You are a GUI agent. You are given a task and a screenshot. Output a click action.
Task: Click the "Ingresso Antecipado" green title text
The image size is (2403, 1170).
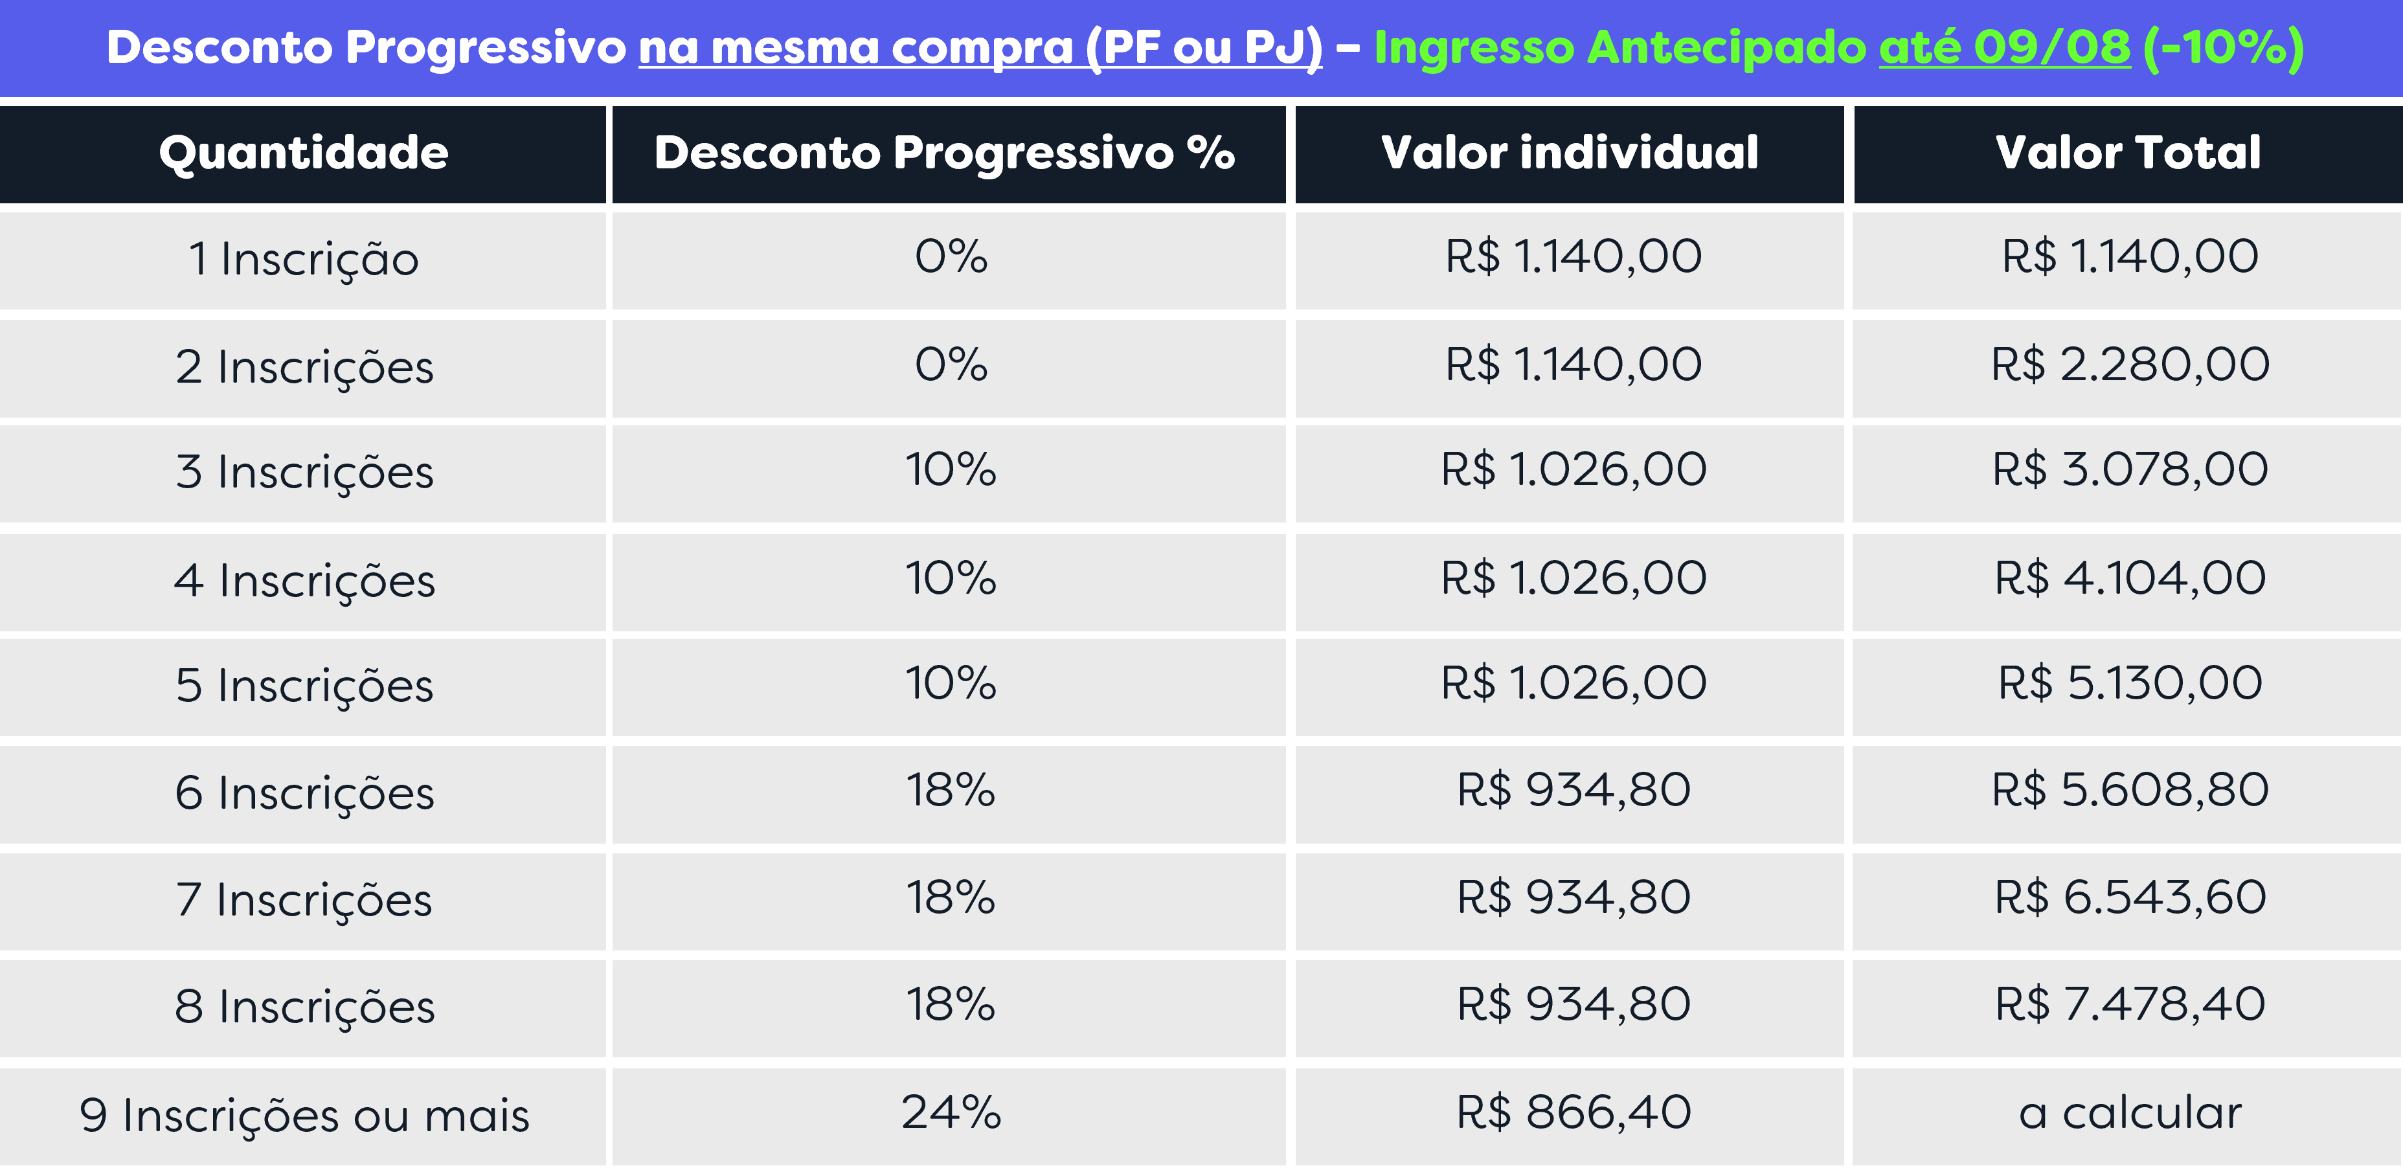(1619, 47)
